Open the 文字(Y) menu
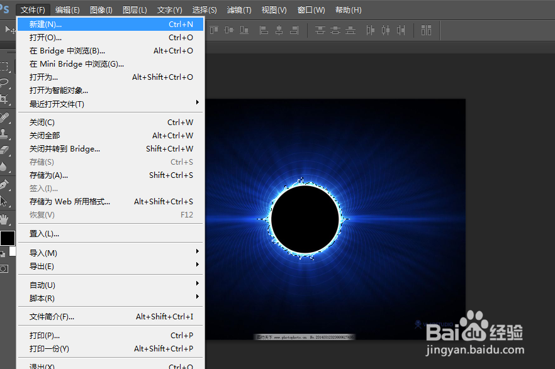The height and width of the screenshot is (369, 555). pyautogui.click(x=169, y=10)
